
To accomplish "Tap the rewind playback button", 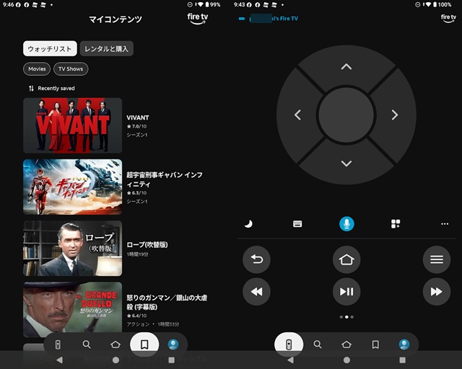I will coord(257,292).
